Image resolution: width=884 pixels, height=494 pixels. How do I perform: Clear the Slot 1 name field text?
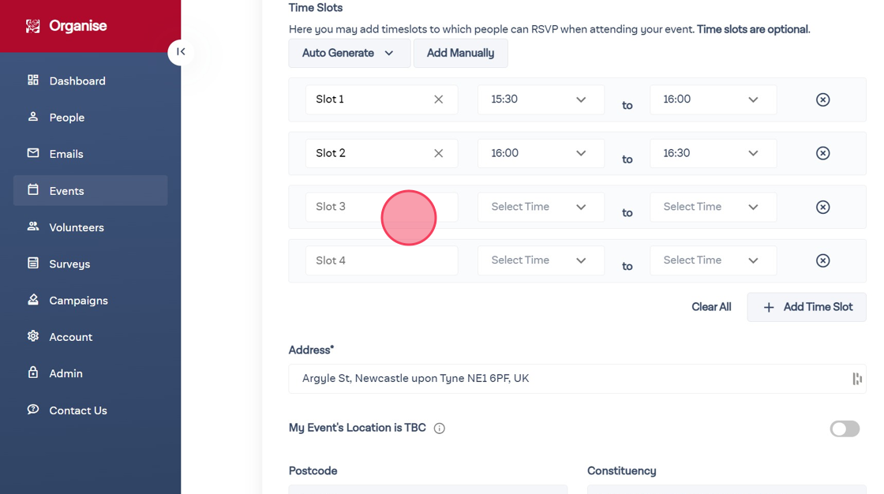click(438, 99)
